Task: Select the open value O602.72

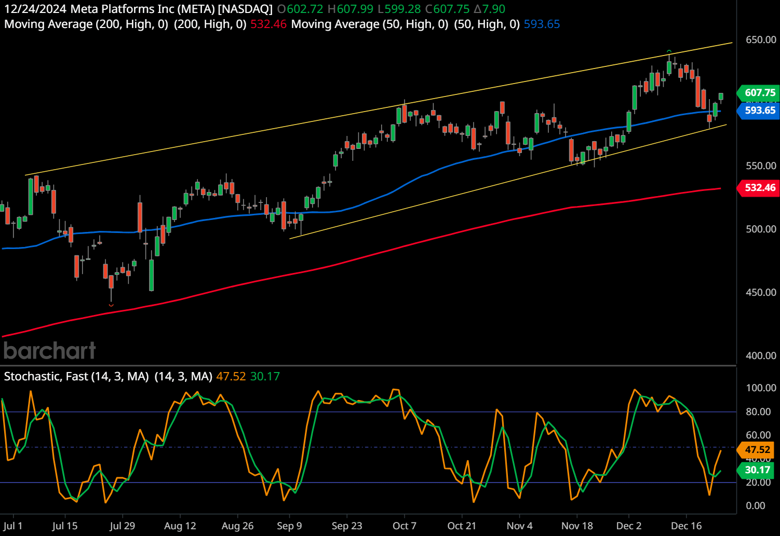Action: [x=300, y=9]
